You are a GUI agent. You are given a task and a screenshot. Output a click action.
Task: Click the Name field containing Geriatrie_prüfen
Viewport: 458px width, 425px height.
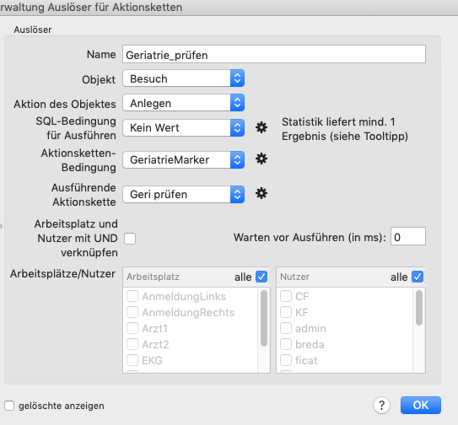[274, 54]
